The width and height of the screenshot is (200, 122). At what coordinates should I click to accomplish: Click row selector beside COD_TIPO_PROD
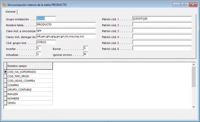click(5, 76)
